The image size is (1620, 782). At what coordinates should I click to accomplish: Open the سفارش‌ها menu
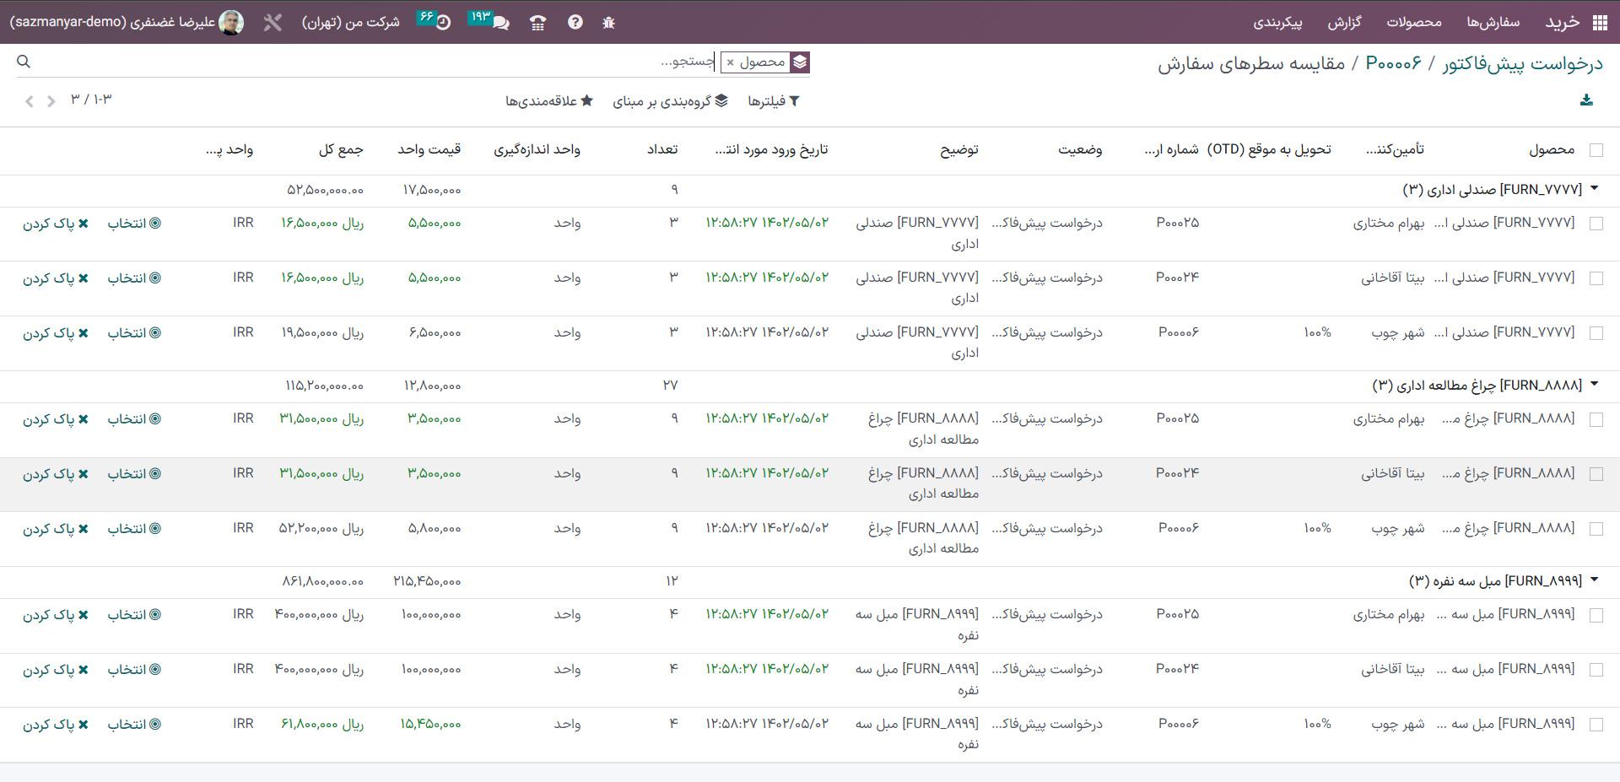click(1493, 23)
